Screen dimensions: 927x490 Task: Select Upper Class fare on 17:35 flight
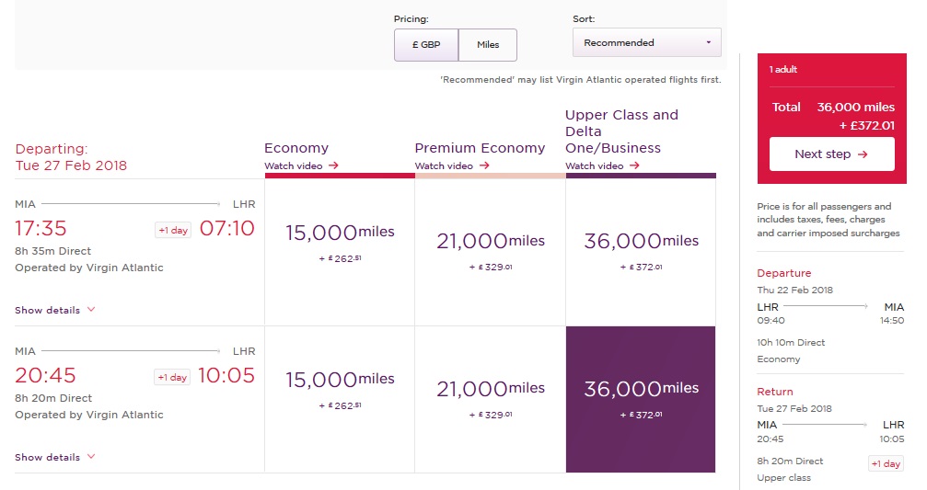click(x=641, y=252)
